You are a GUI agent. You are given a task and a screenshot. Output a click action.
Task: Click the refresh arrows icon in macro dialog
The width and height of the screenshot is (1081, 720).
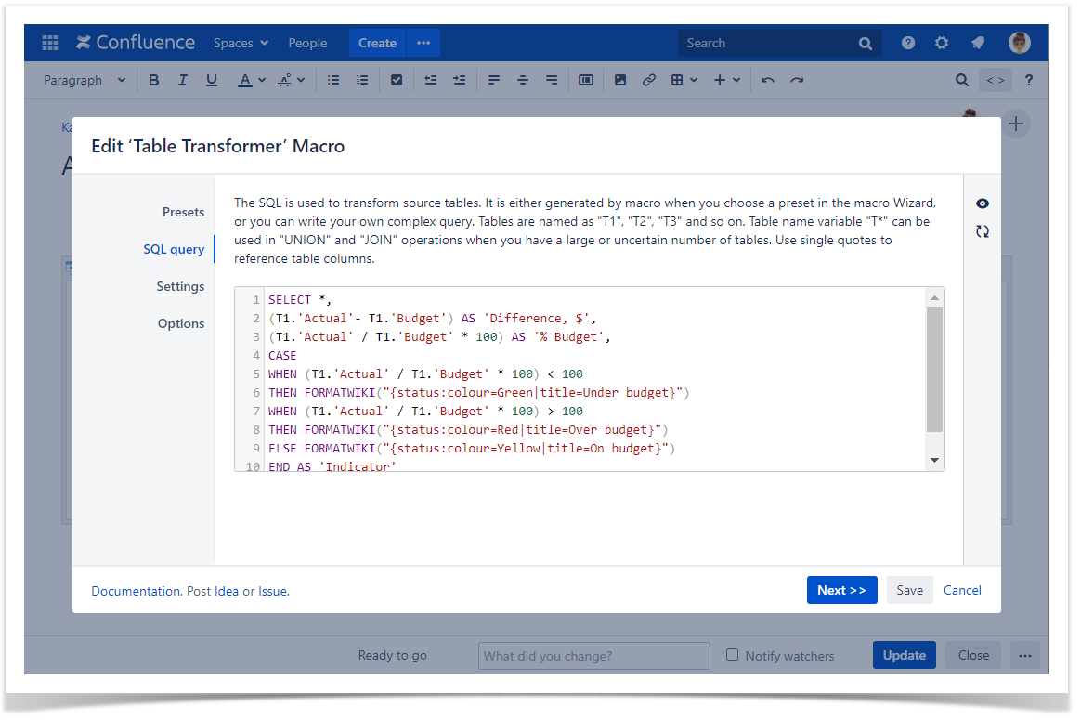982,231
